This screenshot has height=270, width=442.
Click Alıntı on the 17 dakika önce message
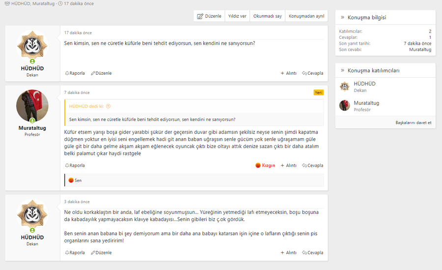[x=288, y=73]
